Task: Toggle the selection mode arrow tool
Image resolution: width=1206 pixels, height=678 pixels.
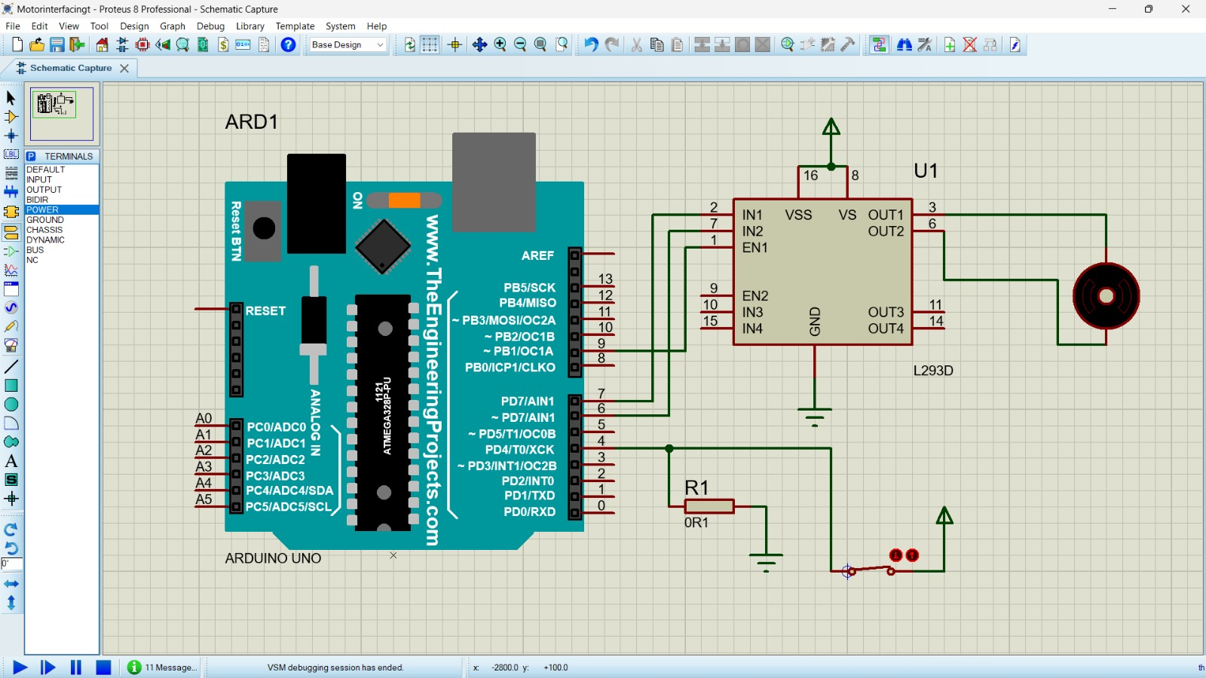Action: (x=11, y=98)
